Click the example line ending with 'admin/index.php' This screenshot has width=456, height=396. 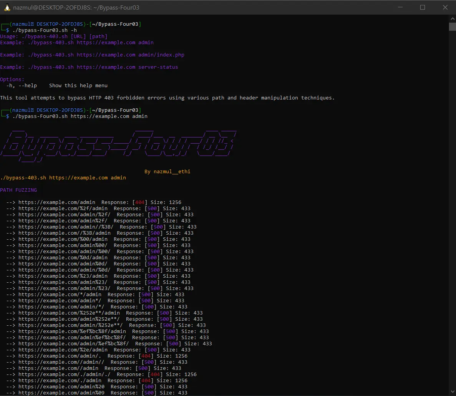(x=92, y=55)
